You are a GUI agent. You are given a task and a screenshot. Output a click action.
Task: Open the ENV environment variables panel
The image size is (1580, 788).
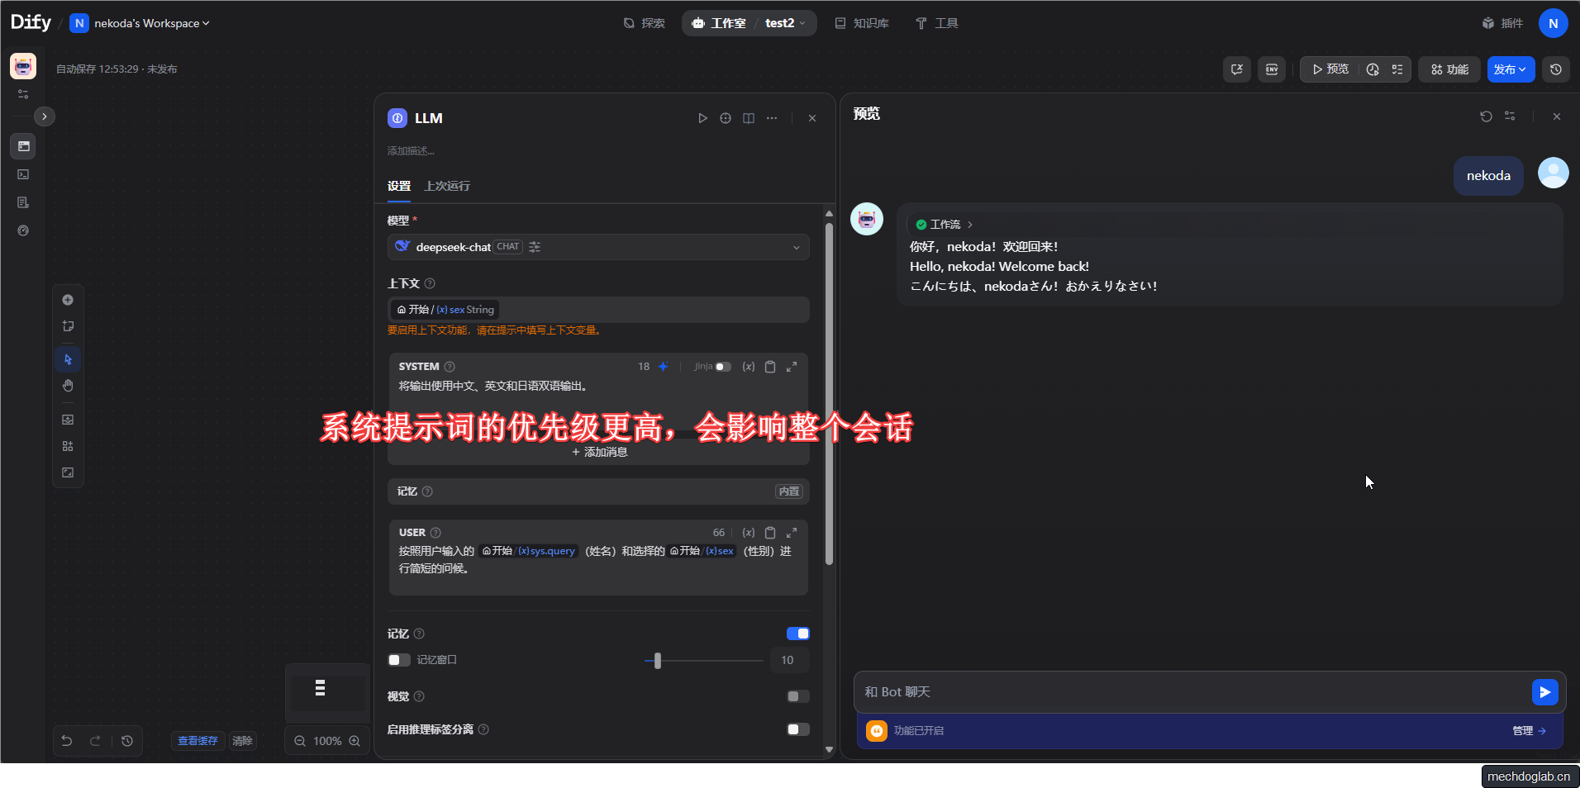coord(1272,69)
